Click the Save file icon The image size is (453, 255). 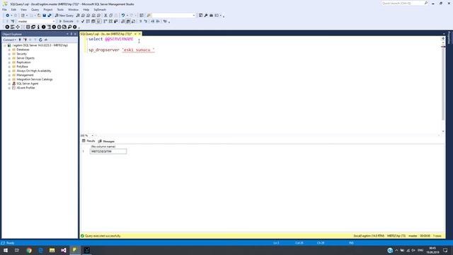(44, 16)
